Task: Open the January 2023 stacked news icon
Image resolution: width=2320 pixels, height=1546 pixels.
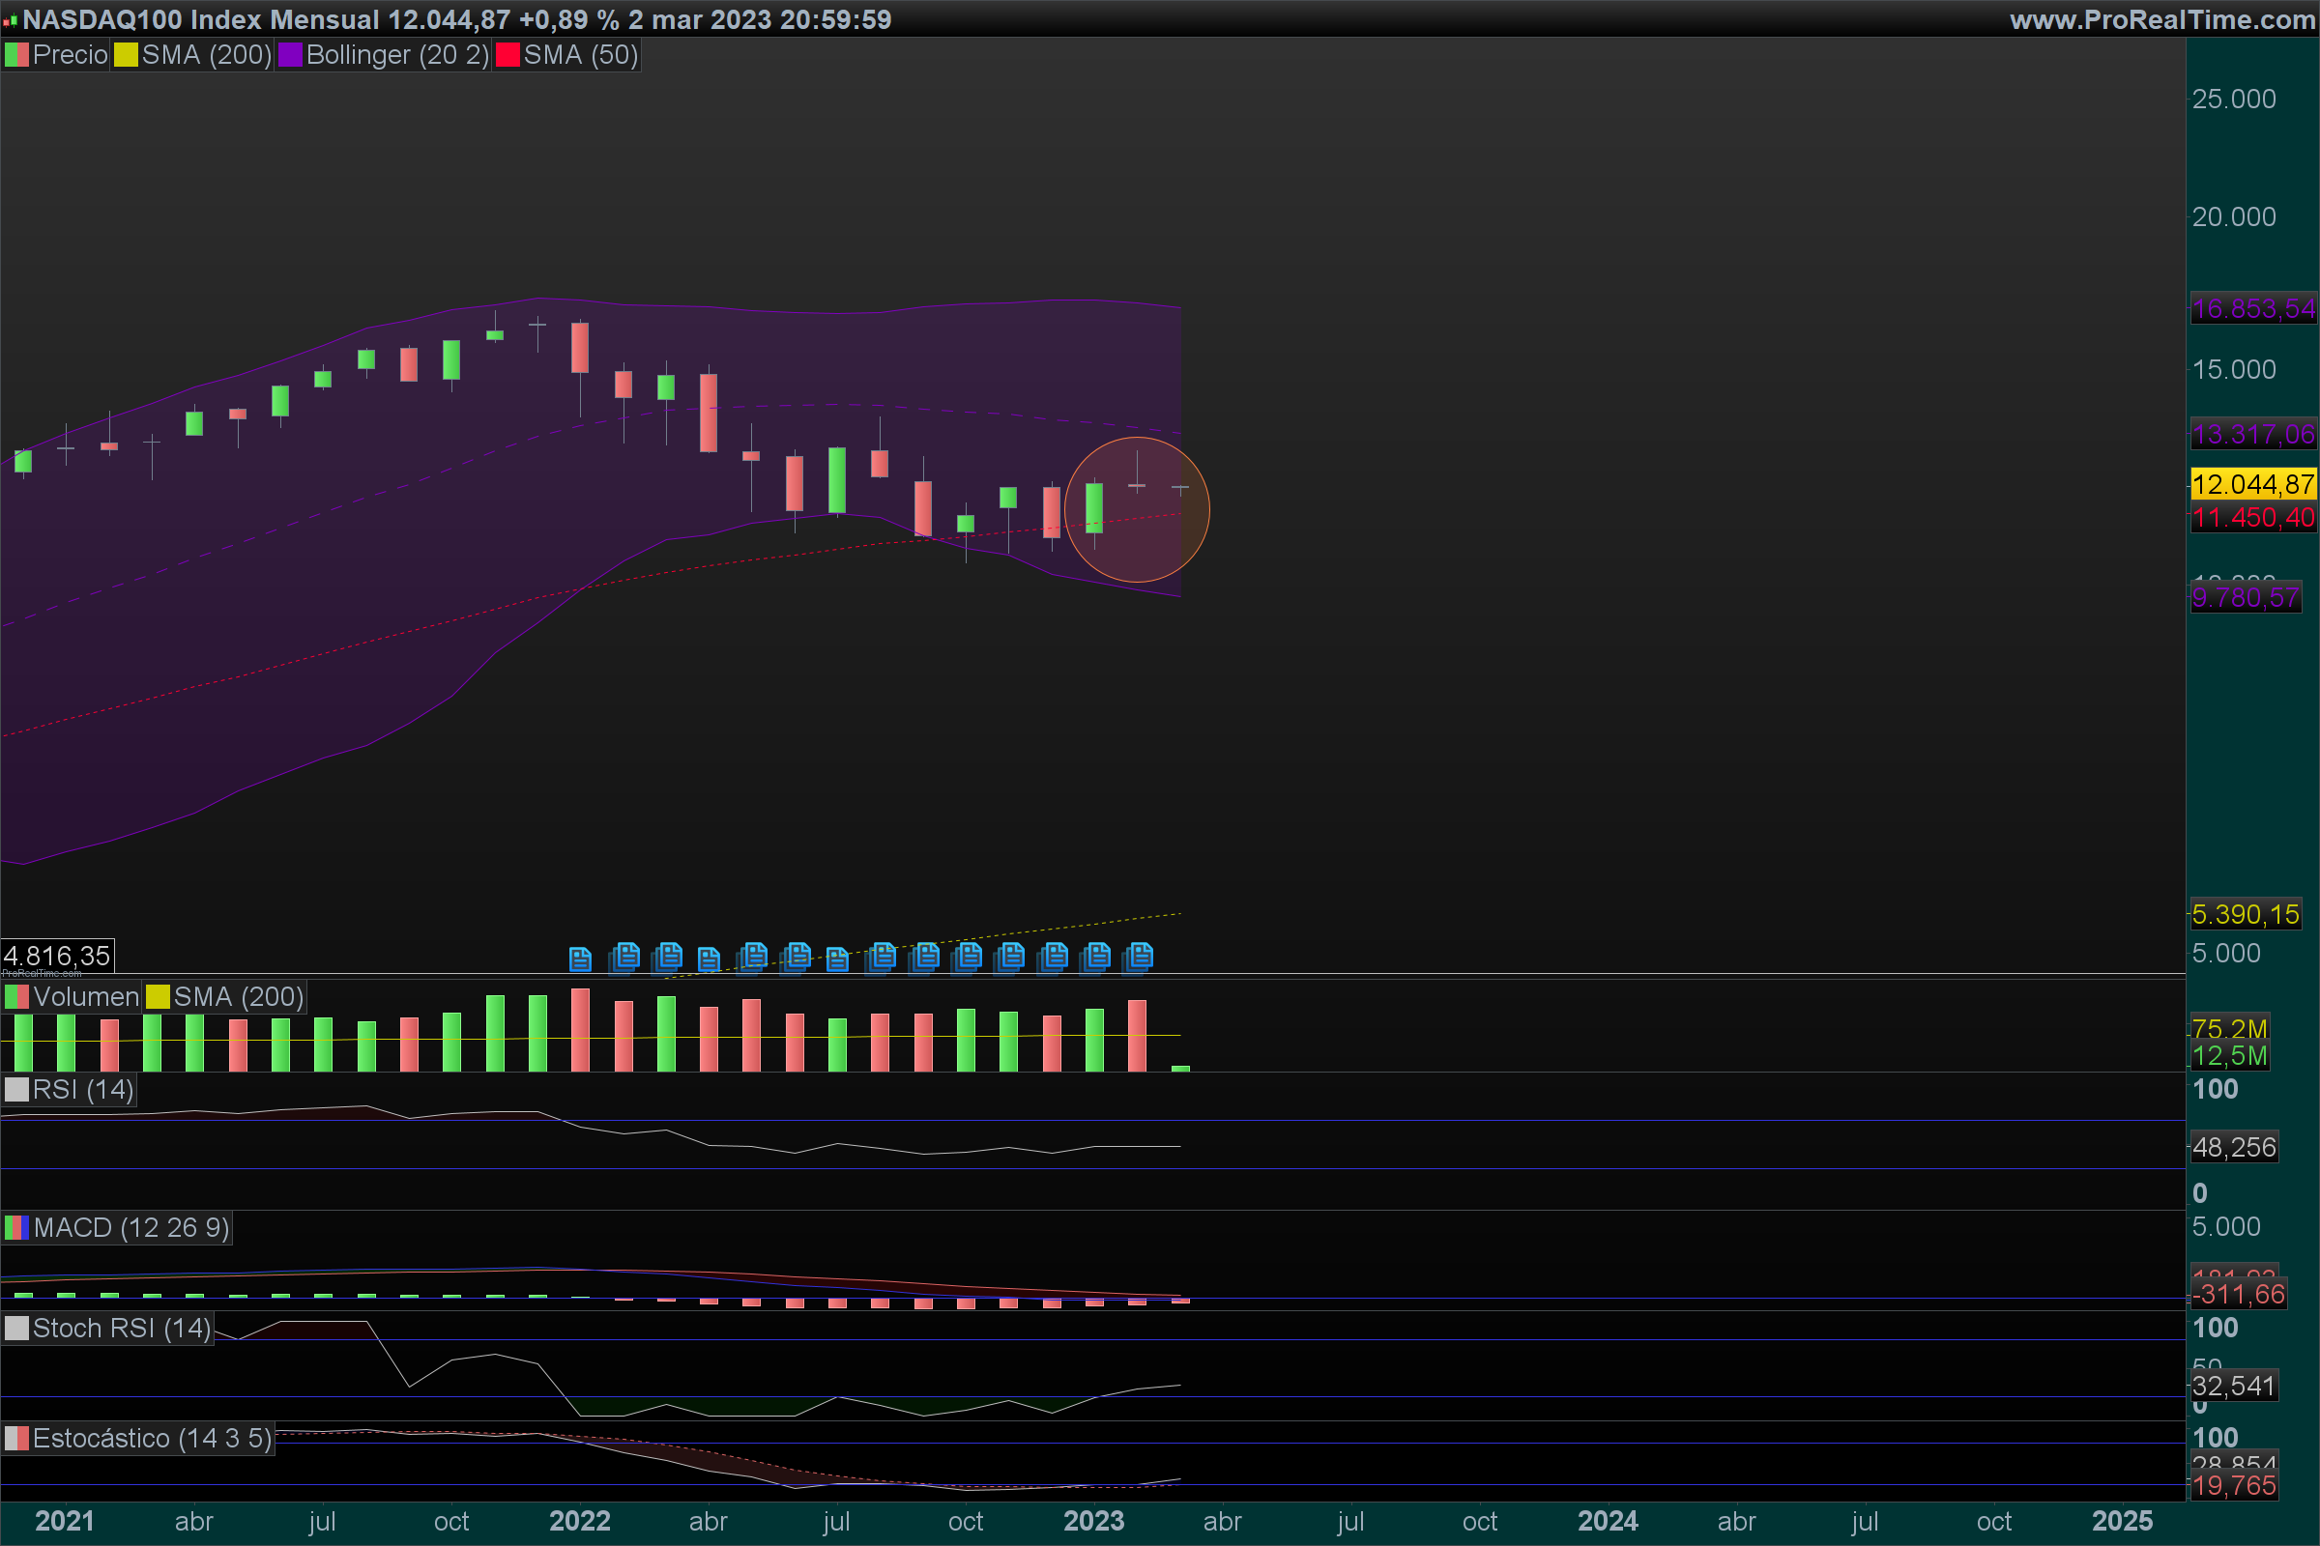Action: coord(1096,957)
